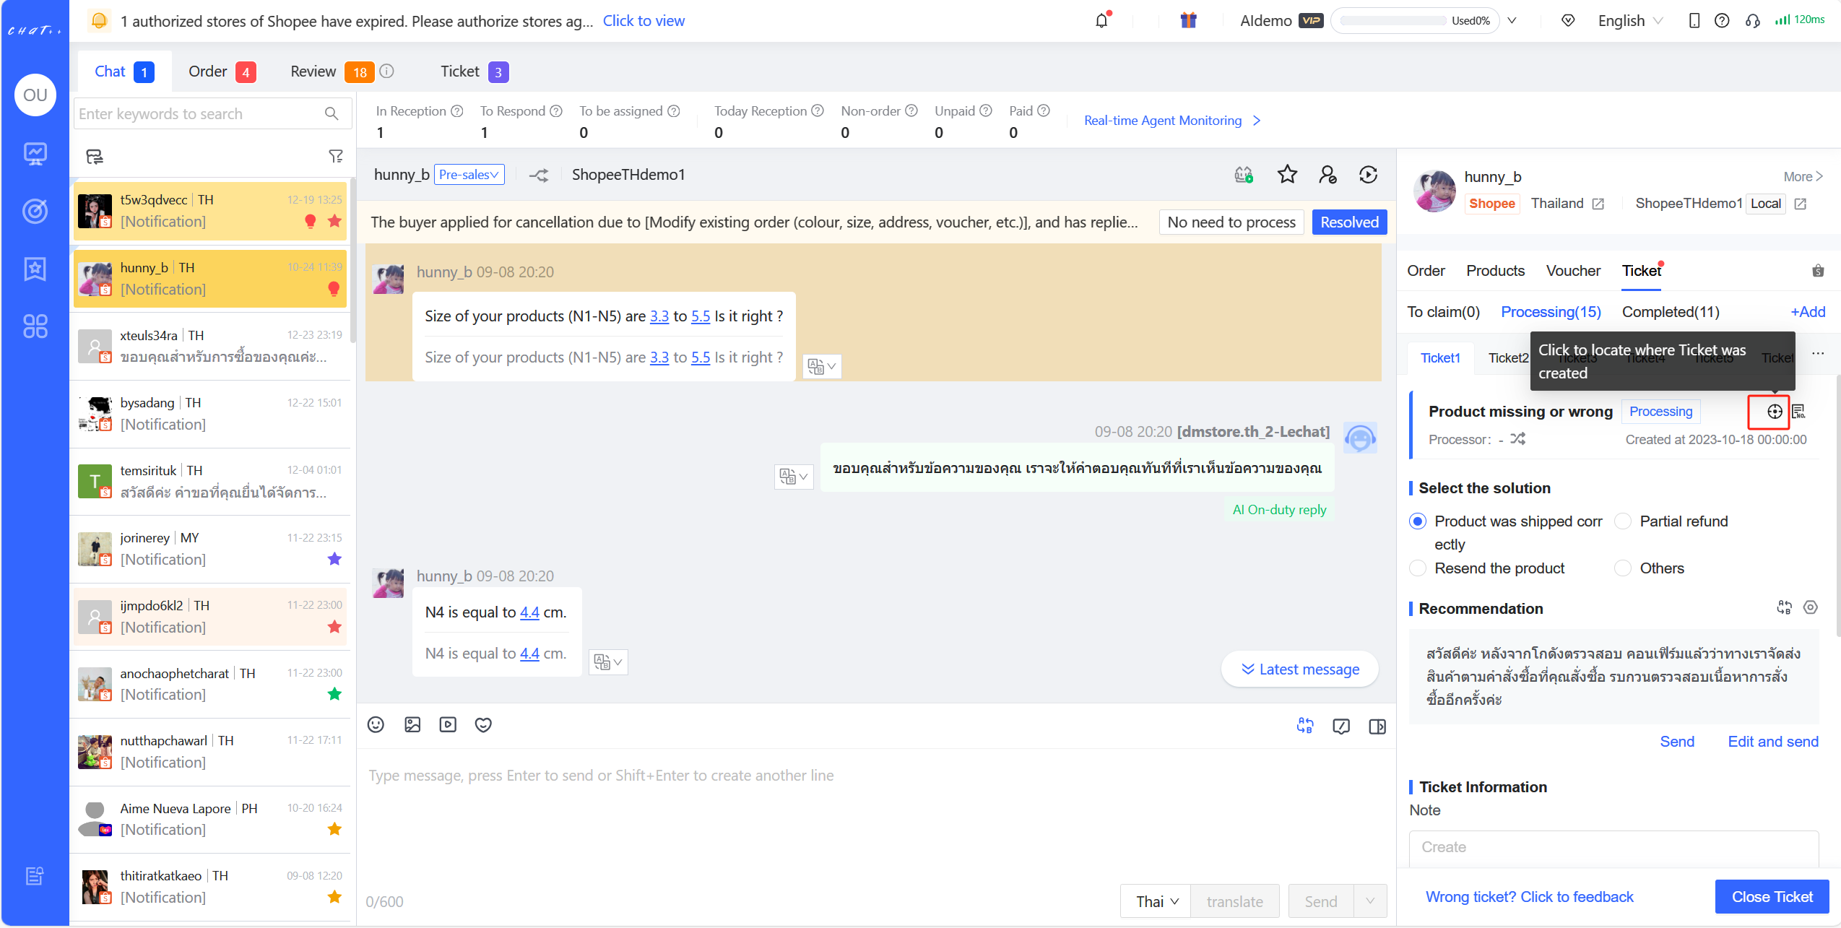The image size is (1841, 928).
Task: Open the Products tab in customer panel
Action: pyautogui.click(x=1495, y=271)
